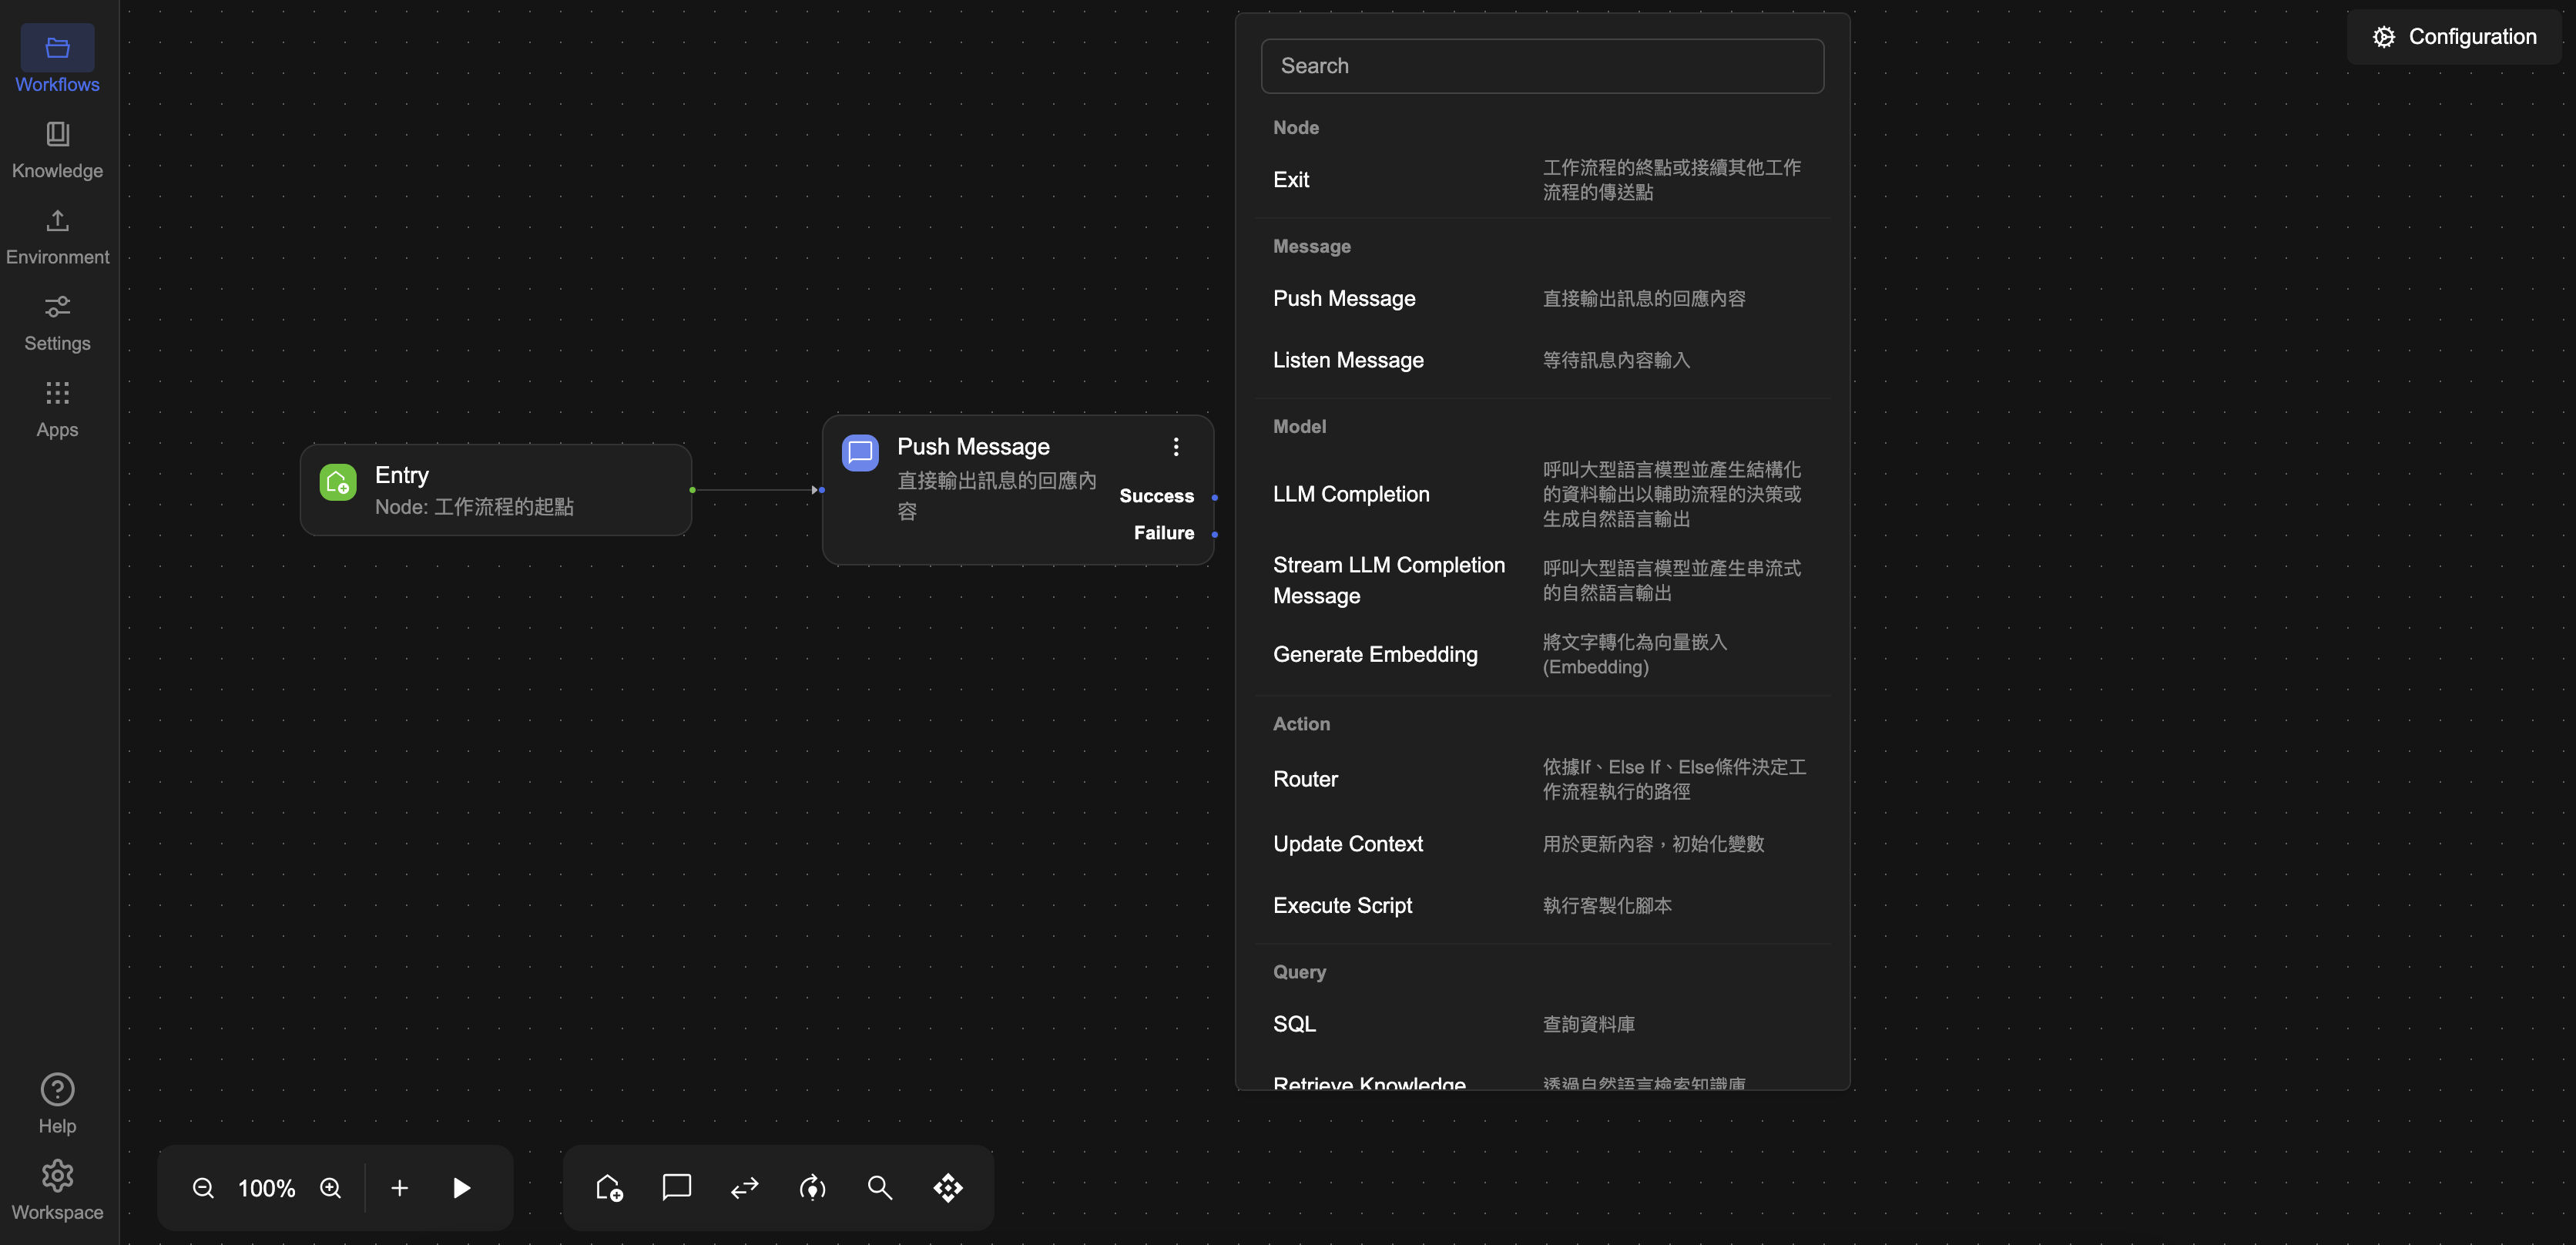Click the auto-layout diamond icon in toolbar
This screenshot has width=2576, height=1245.
(948, 1188)
